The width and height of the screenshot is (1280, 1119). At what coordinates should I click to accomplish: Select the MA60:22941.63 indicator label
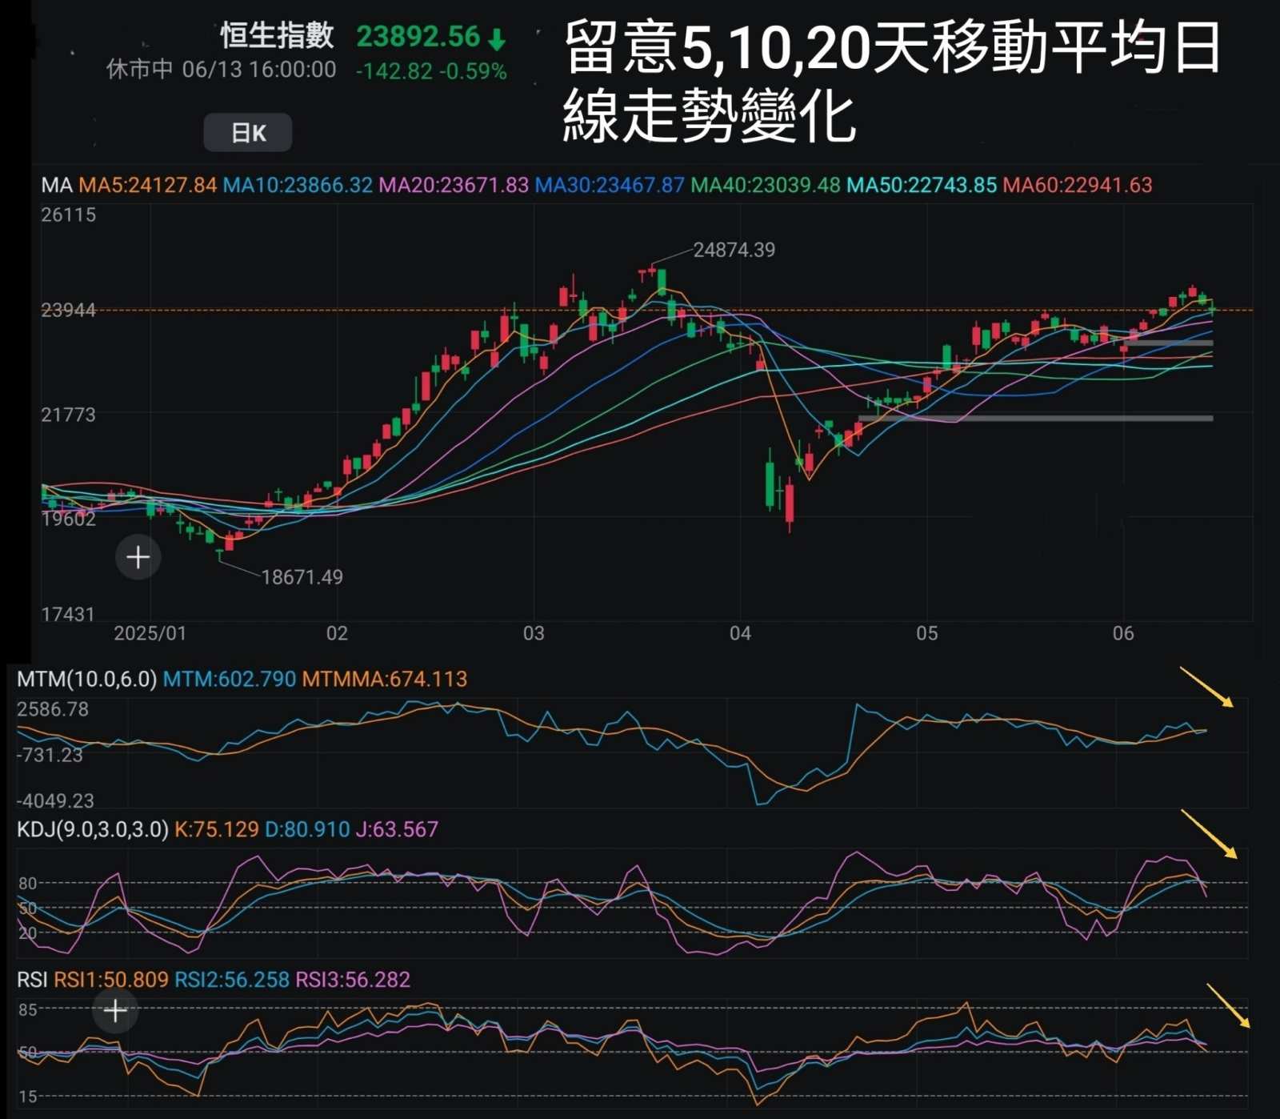[x=1078, y=185]
